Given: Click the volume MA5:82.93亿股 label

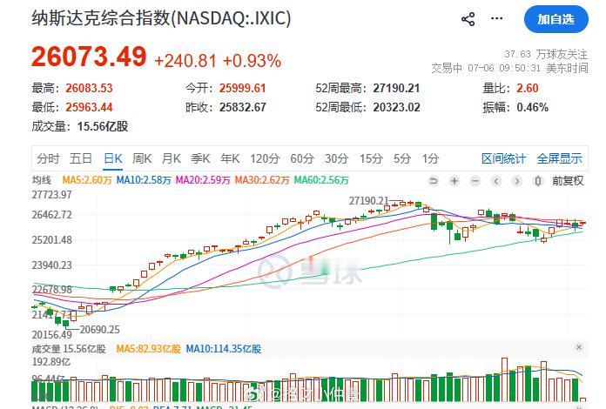Looking at the screenshot, I should [148, 349].
